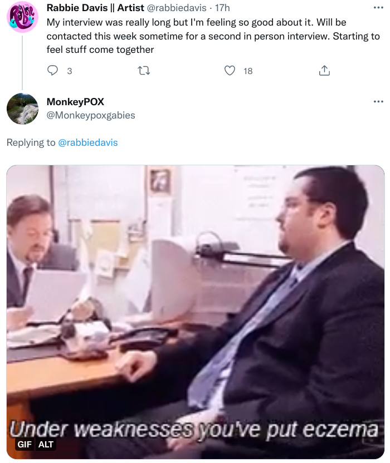
Task: View the 3 replies count
Action: [70, 71]
